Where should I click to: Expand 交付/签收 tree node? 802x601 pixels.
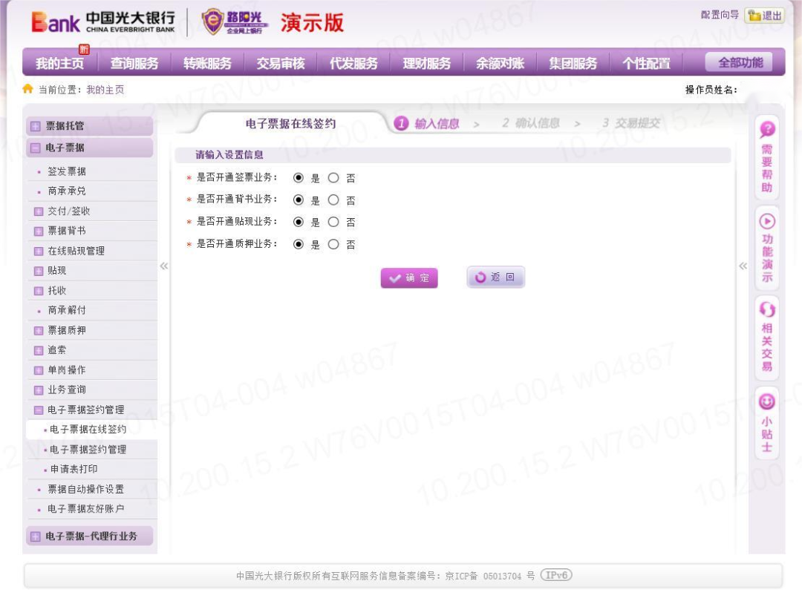[x=39, y=211]
